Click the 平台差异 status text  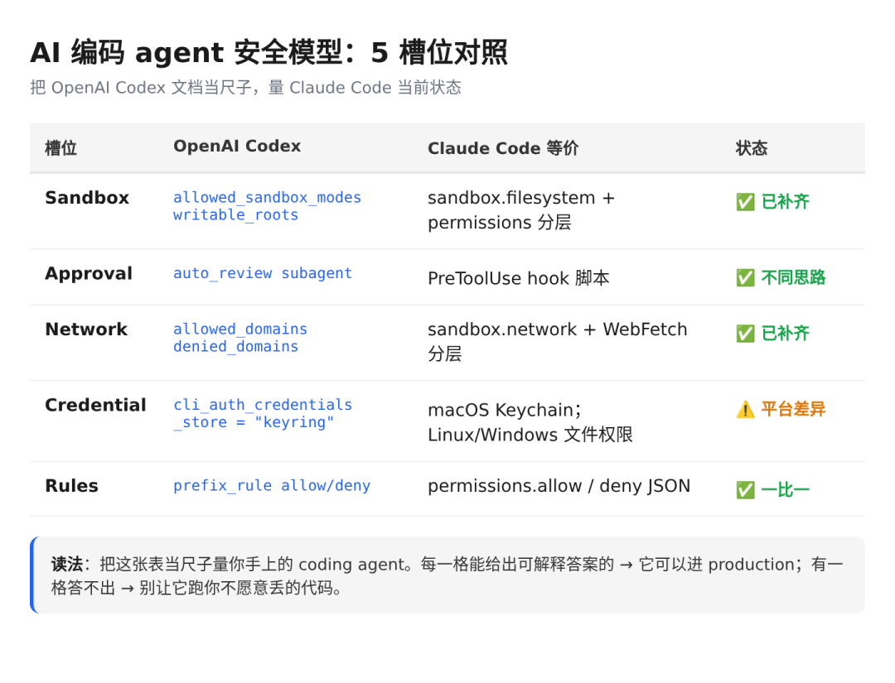(793, 409)
